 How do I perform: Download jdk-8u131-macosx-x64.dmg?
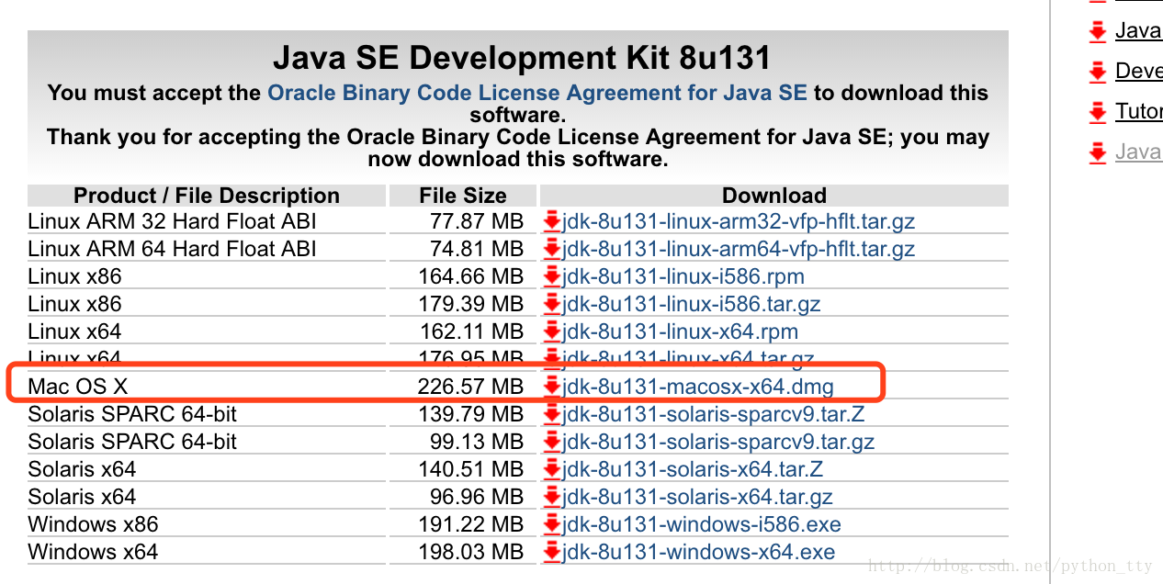698,387
